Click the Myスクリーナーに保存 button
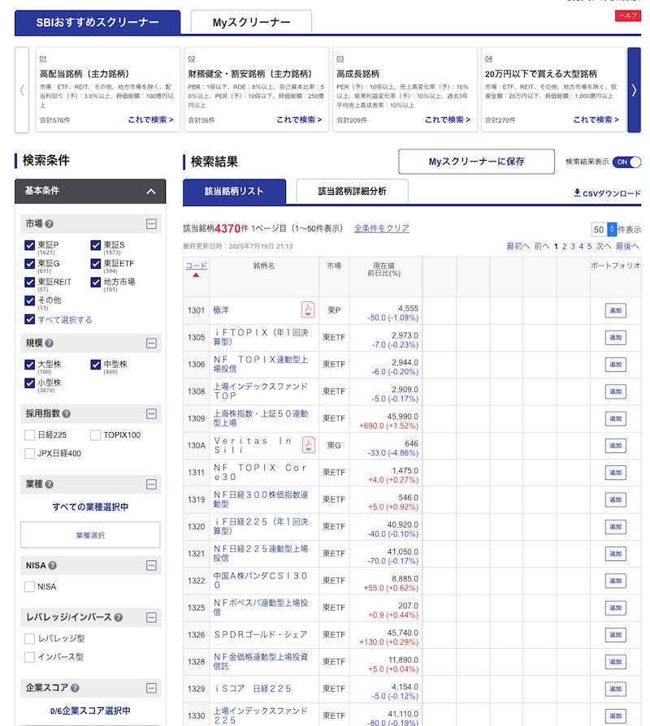The image size is (650, 726). click(x=476, y=162)
